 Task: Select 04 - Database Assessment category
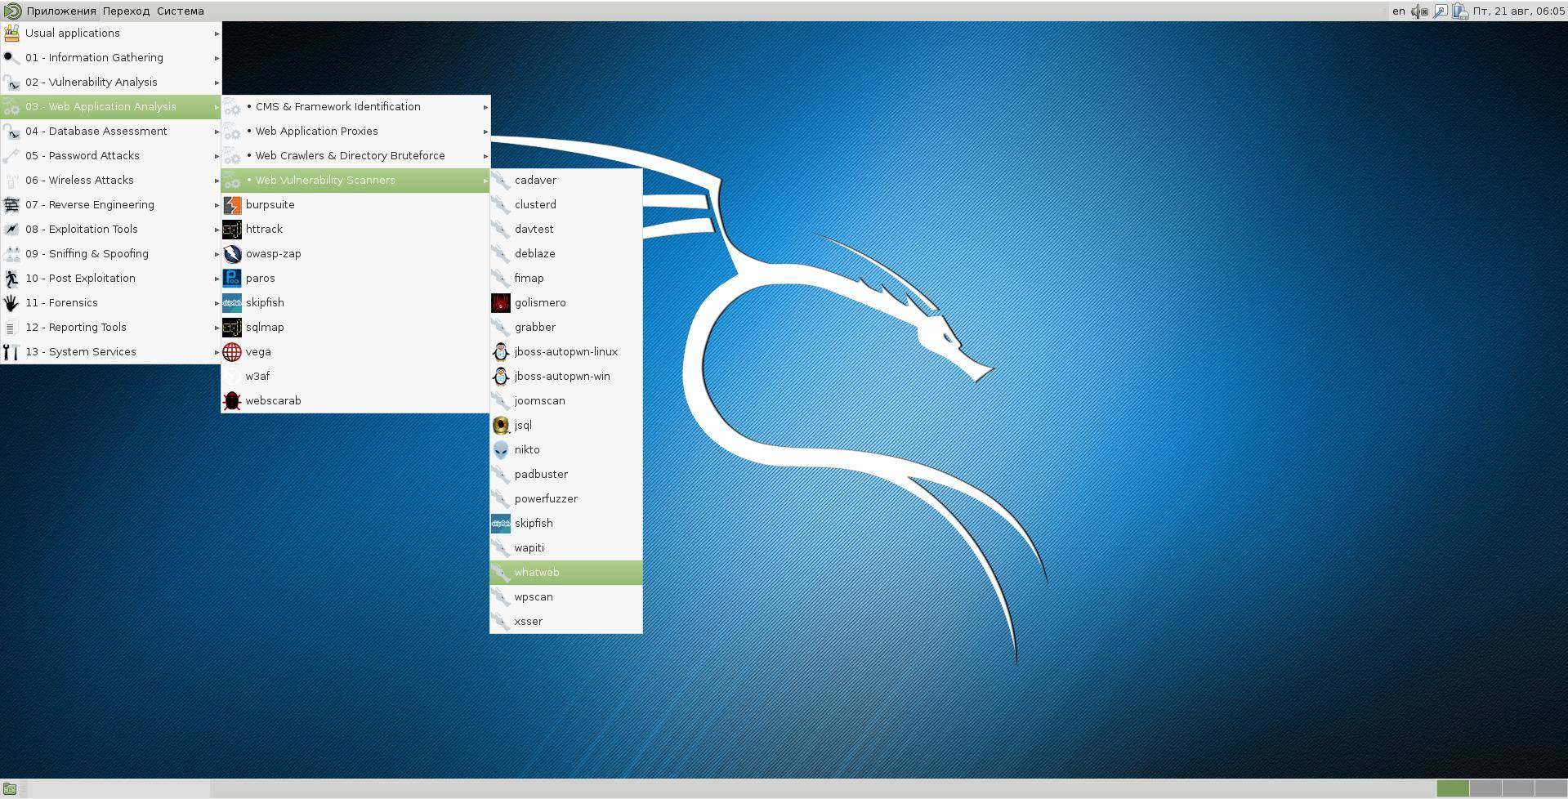tap(110, 132)
